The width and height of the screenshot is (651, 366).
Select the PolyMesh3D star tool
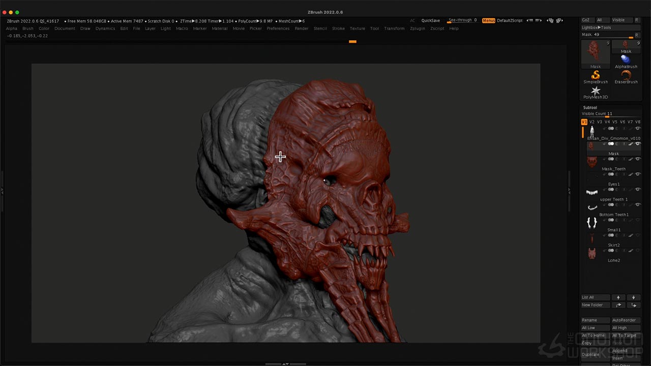(x=595, y=91)
